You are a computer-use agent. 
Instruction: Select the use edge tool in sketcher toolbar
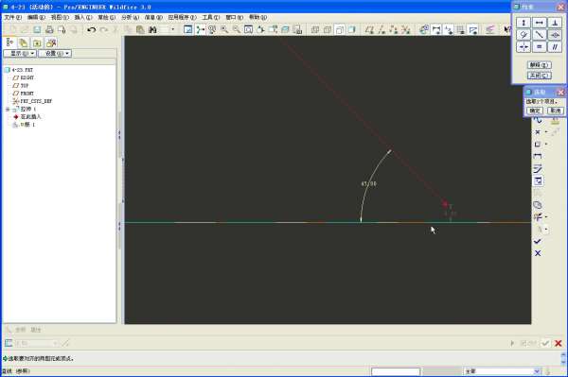point(538,145)
